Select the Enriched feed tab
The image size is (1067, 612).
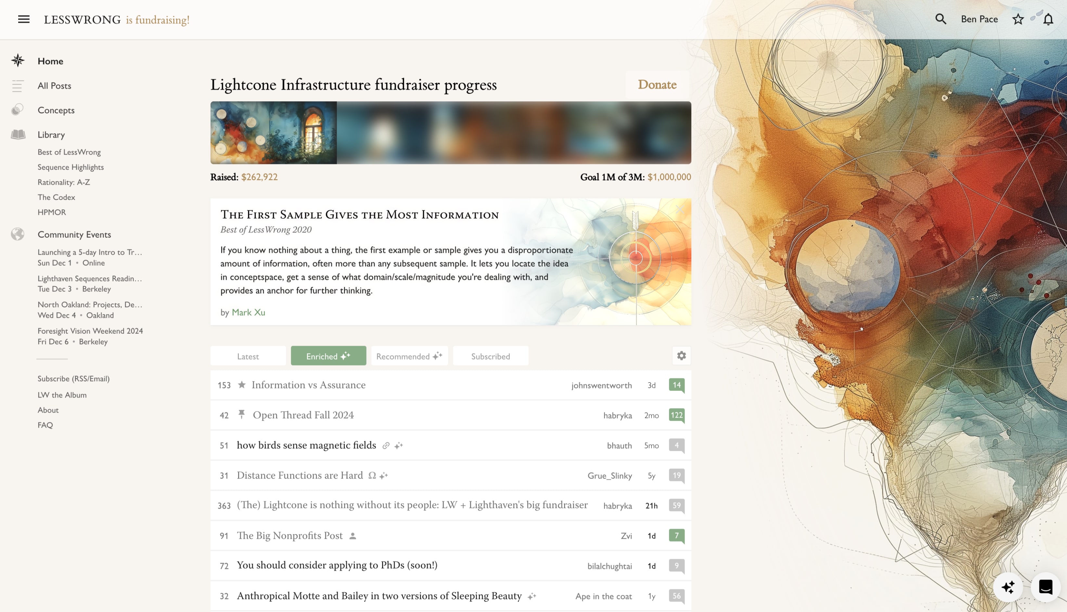[328, 356]
